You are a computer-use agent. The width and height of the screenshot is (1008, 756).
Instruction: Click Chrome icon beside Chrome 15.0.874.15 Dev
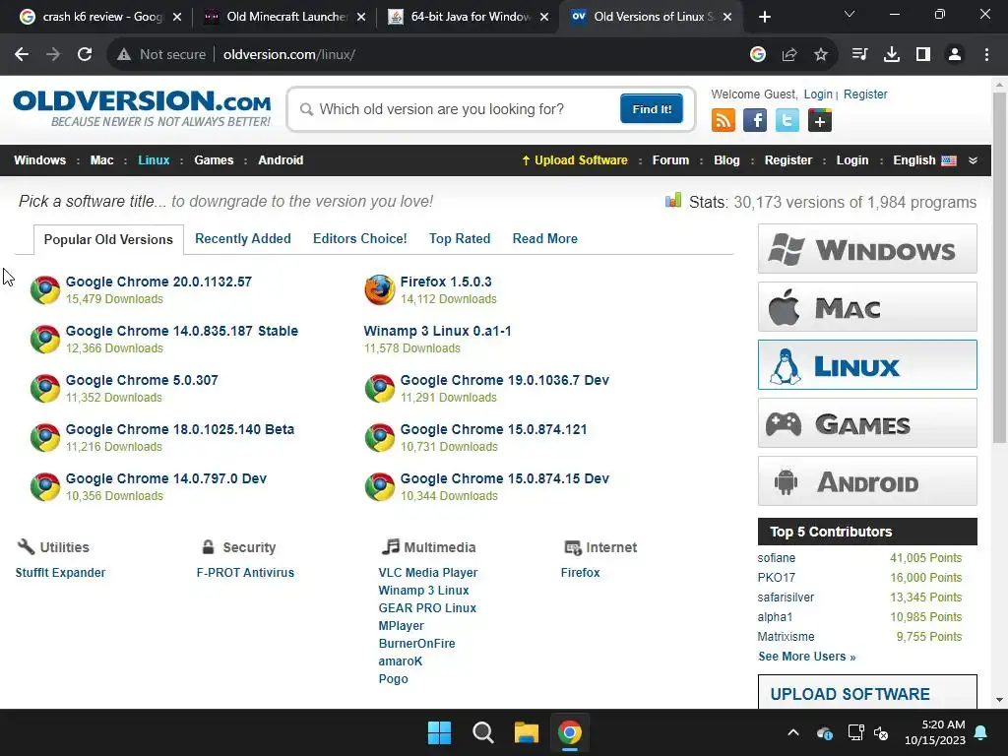point(380,486)
